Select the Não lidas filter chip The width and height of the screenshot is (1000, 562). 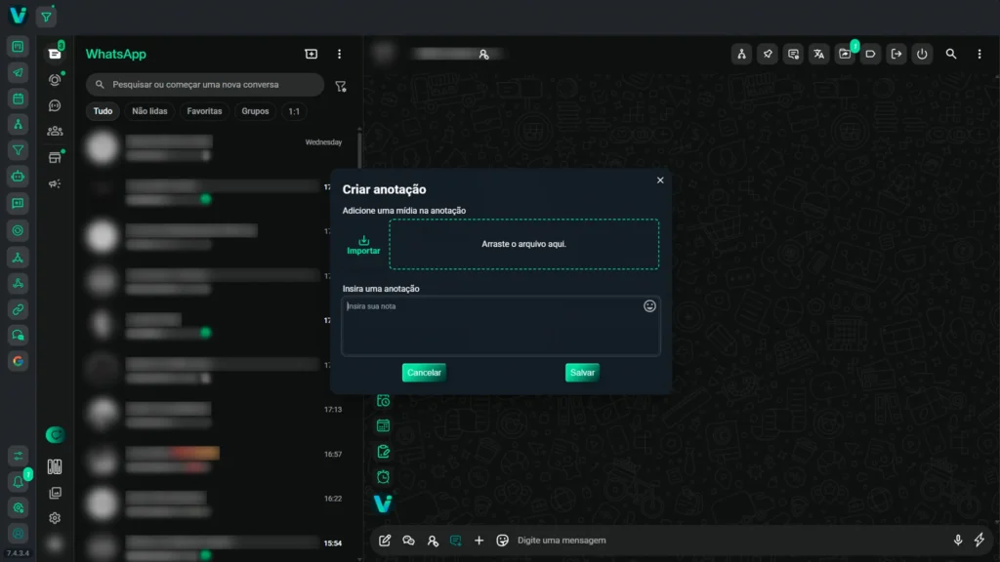[x=149, y=111]
